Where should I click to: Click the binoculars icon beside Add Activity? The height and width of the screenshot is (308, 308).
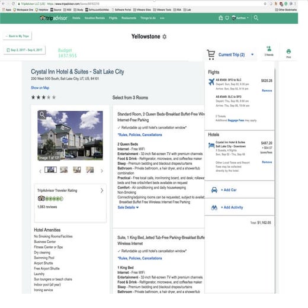coord(214,207)
